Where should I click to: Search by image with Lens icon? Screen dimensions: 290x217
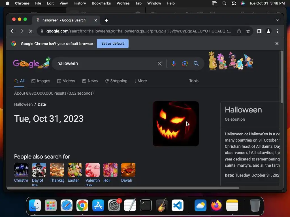[185, 64]
